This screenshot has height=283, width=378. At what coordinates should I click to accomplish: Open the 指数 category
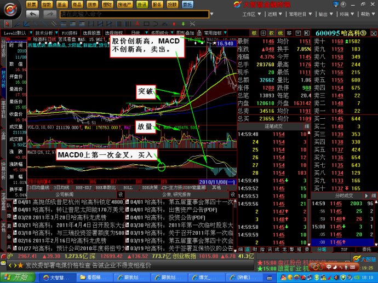pos(47,4)
